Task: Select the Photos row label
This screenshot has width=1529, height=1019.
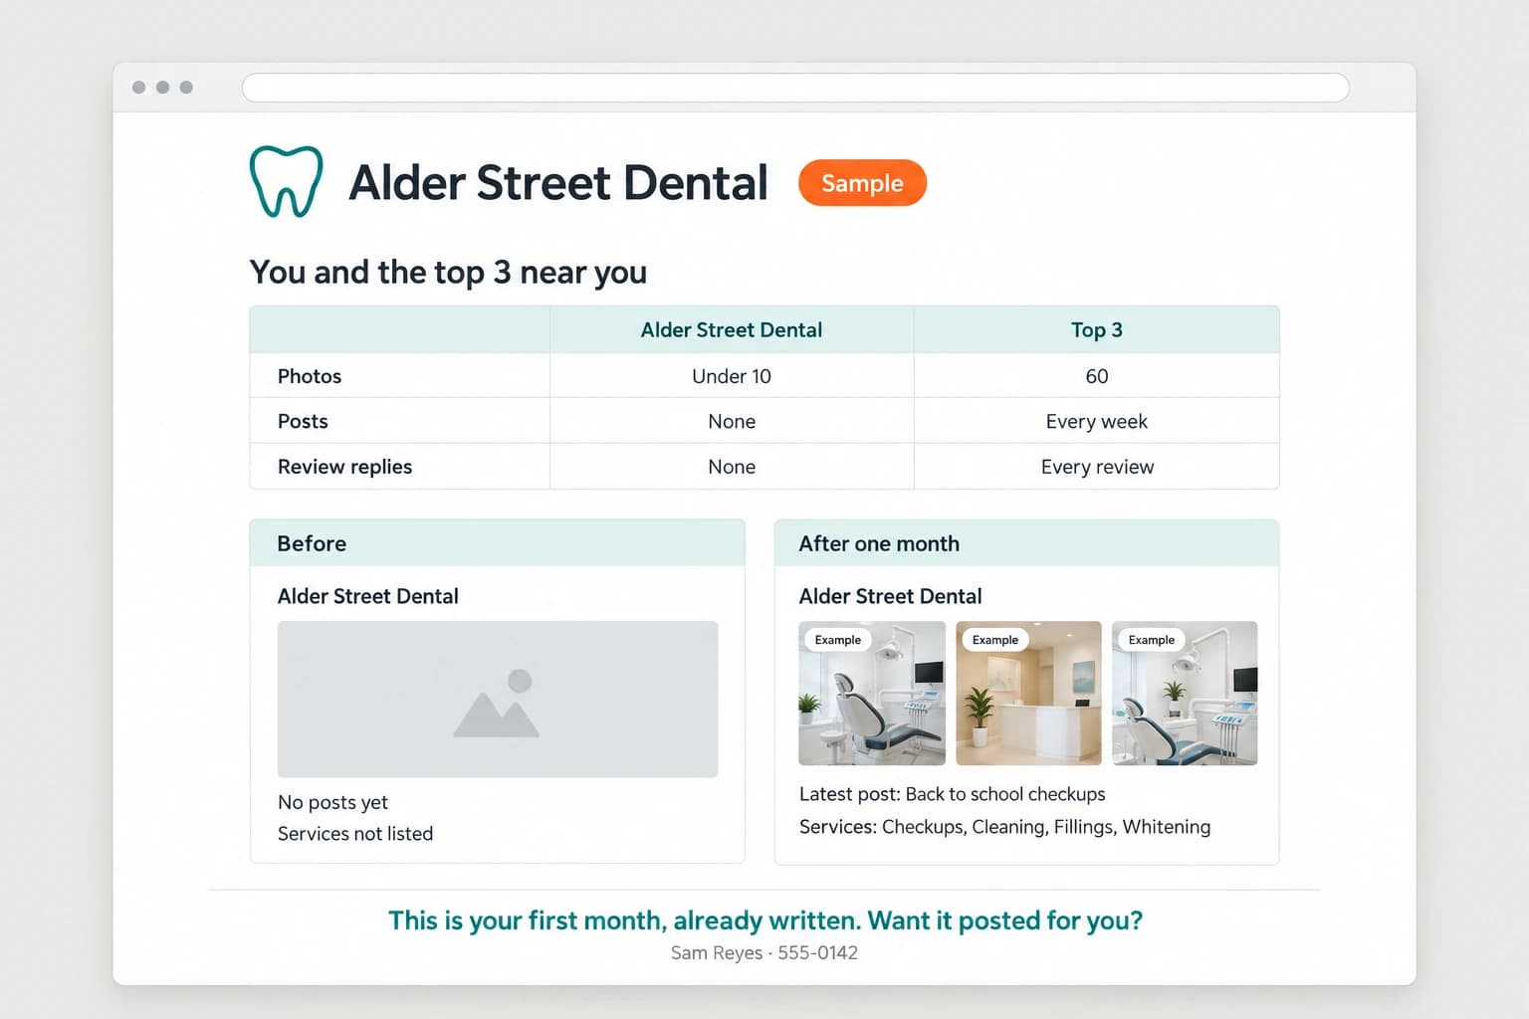Action: click(310, 376)
